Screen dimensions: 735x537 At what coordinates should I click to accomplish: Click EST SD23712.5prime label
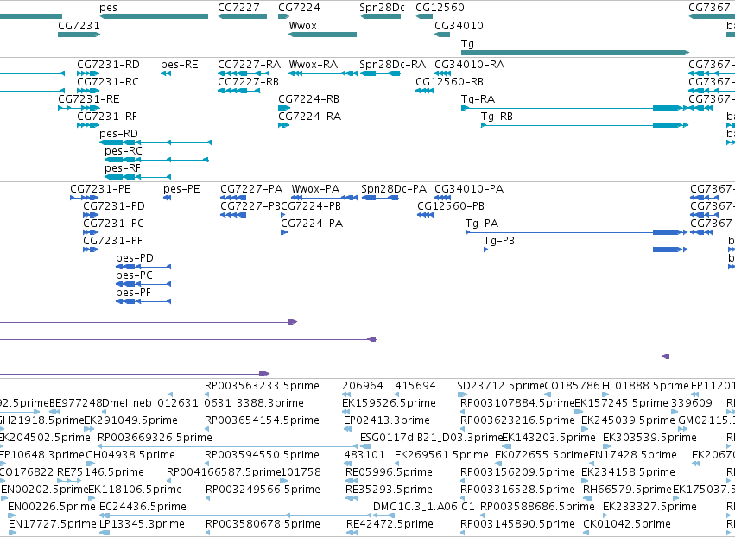(x=501, y=386)
